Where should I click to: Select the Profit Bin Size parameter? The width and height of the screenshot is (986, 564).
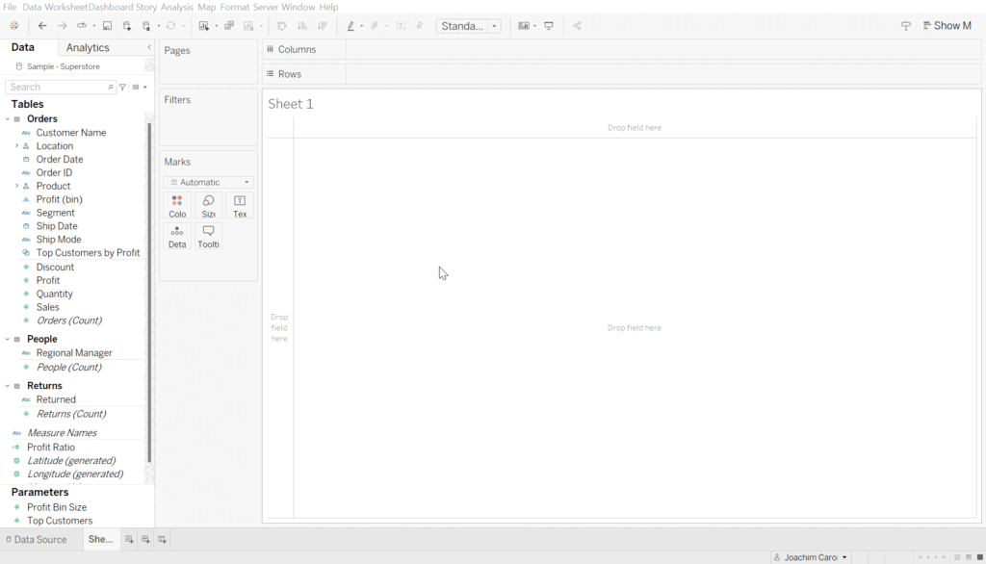(57, 507)
